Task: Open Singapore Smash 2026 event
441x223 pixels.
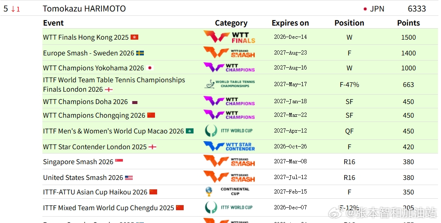Action: tap(78, 162)
